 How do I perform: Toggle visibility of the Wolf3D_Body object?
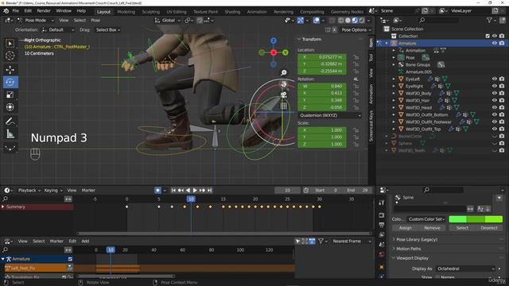click(x=495, y=93)
